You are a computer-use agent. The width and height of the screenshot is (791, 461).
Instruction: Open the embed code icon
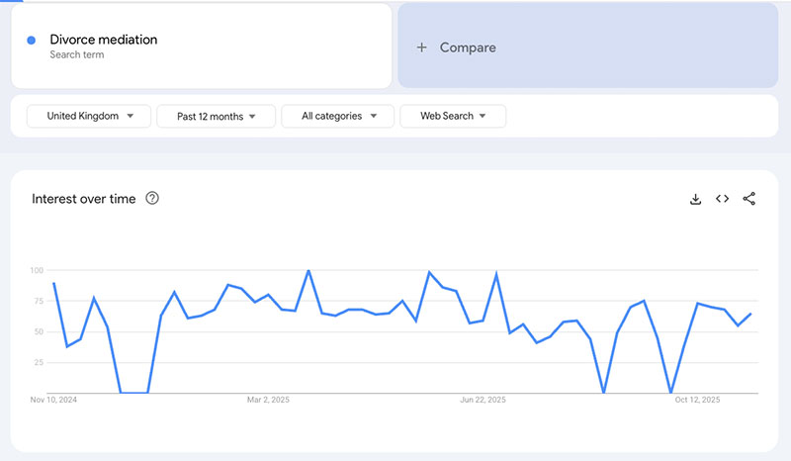(723, 199)
